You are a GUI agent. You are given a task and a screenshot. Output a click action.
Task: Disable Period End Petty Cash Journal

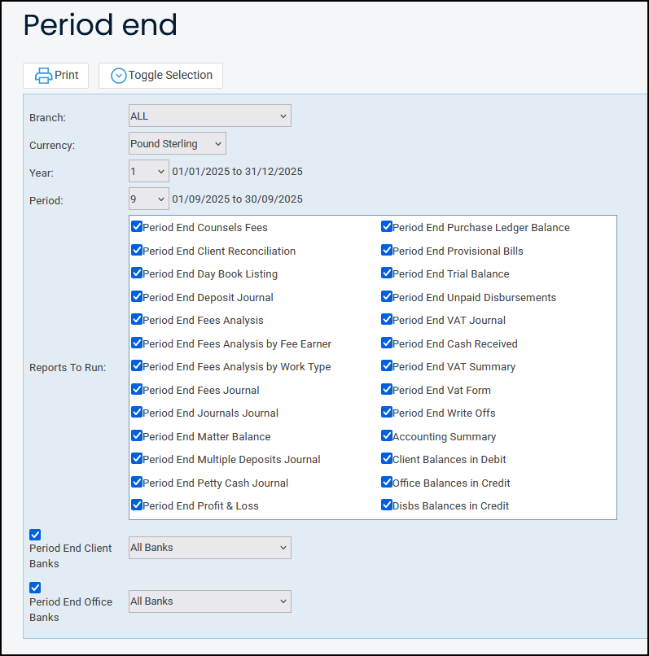point(137,483)
